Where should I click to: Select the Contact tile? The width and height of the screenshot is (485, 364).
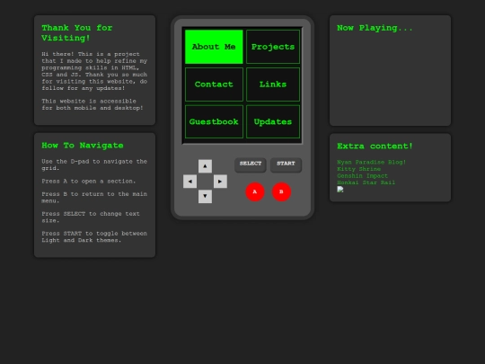(214, 84)
